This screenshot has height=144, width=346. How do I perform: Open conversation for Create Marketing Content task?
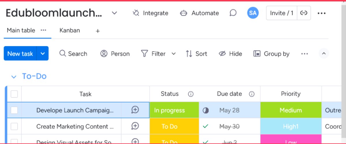pos(135,126)
